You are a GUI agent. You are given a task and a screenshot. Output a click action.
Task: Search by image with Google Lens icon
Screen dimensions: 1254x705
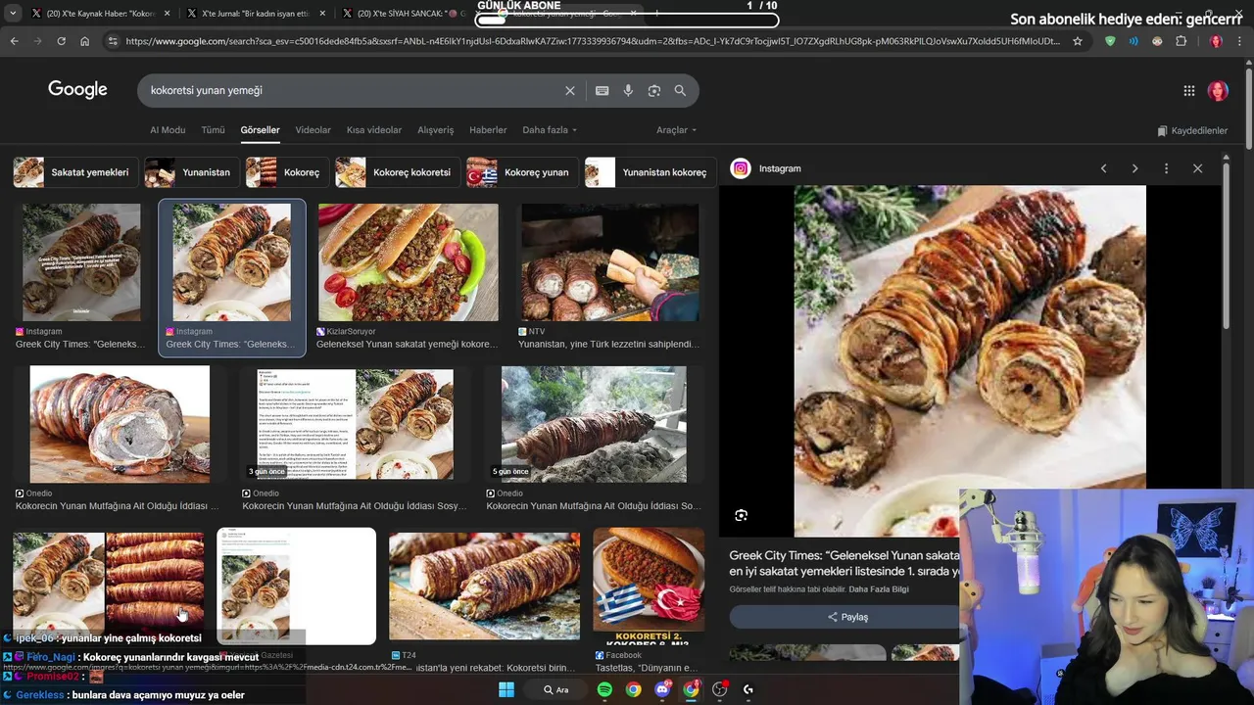(x=654, y=90)
